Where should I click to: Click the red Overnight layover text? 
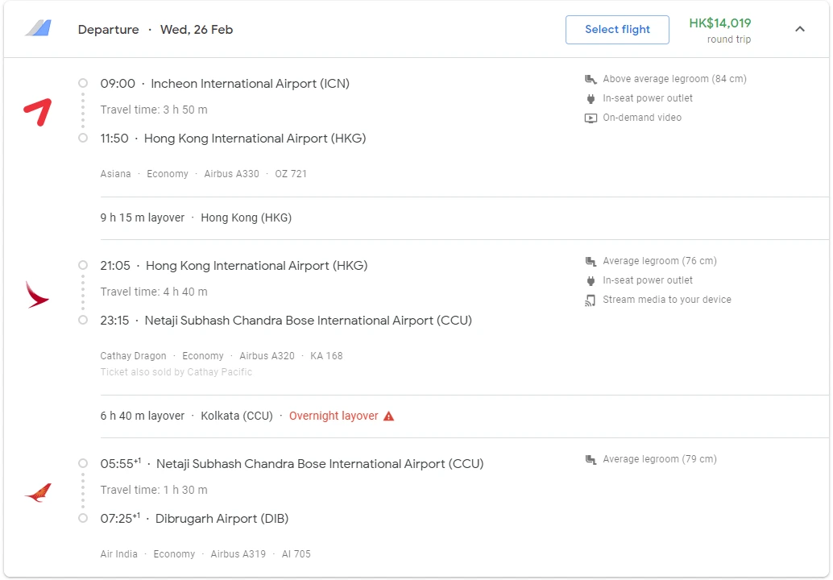pos(334,416)
